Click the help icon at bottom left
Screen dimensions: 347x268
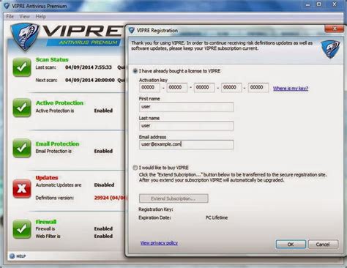point(12,256)
